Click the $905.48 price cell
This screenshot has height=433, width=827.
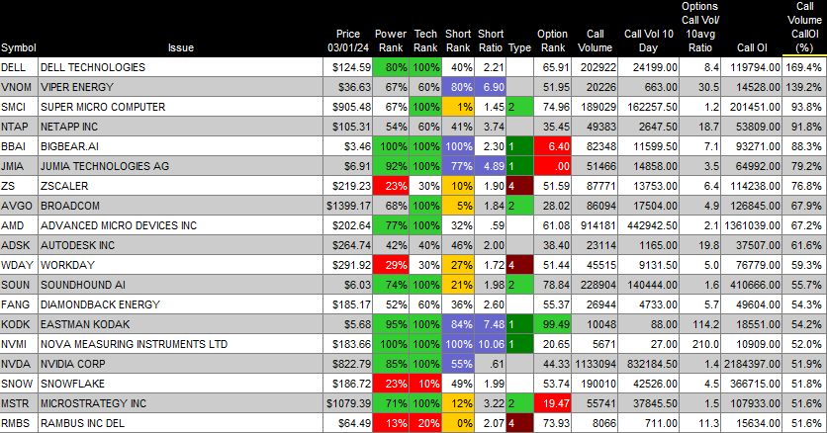(348, 107)
